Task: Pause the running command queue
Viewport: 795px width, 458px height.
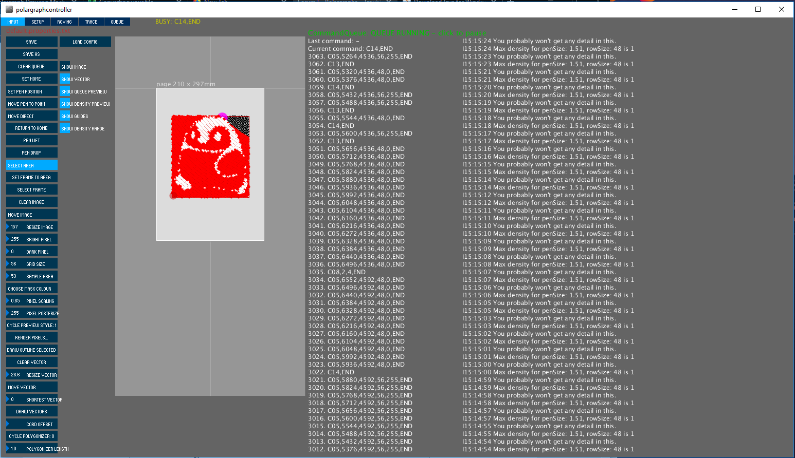Action: (397, 33)
